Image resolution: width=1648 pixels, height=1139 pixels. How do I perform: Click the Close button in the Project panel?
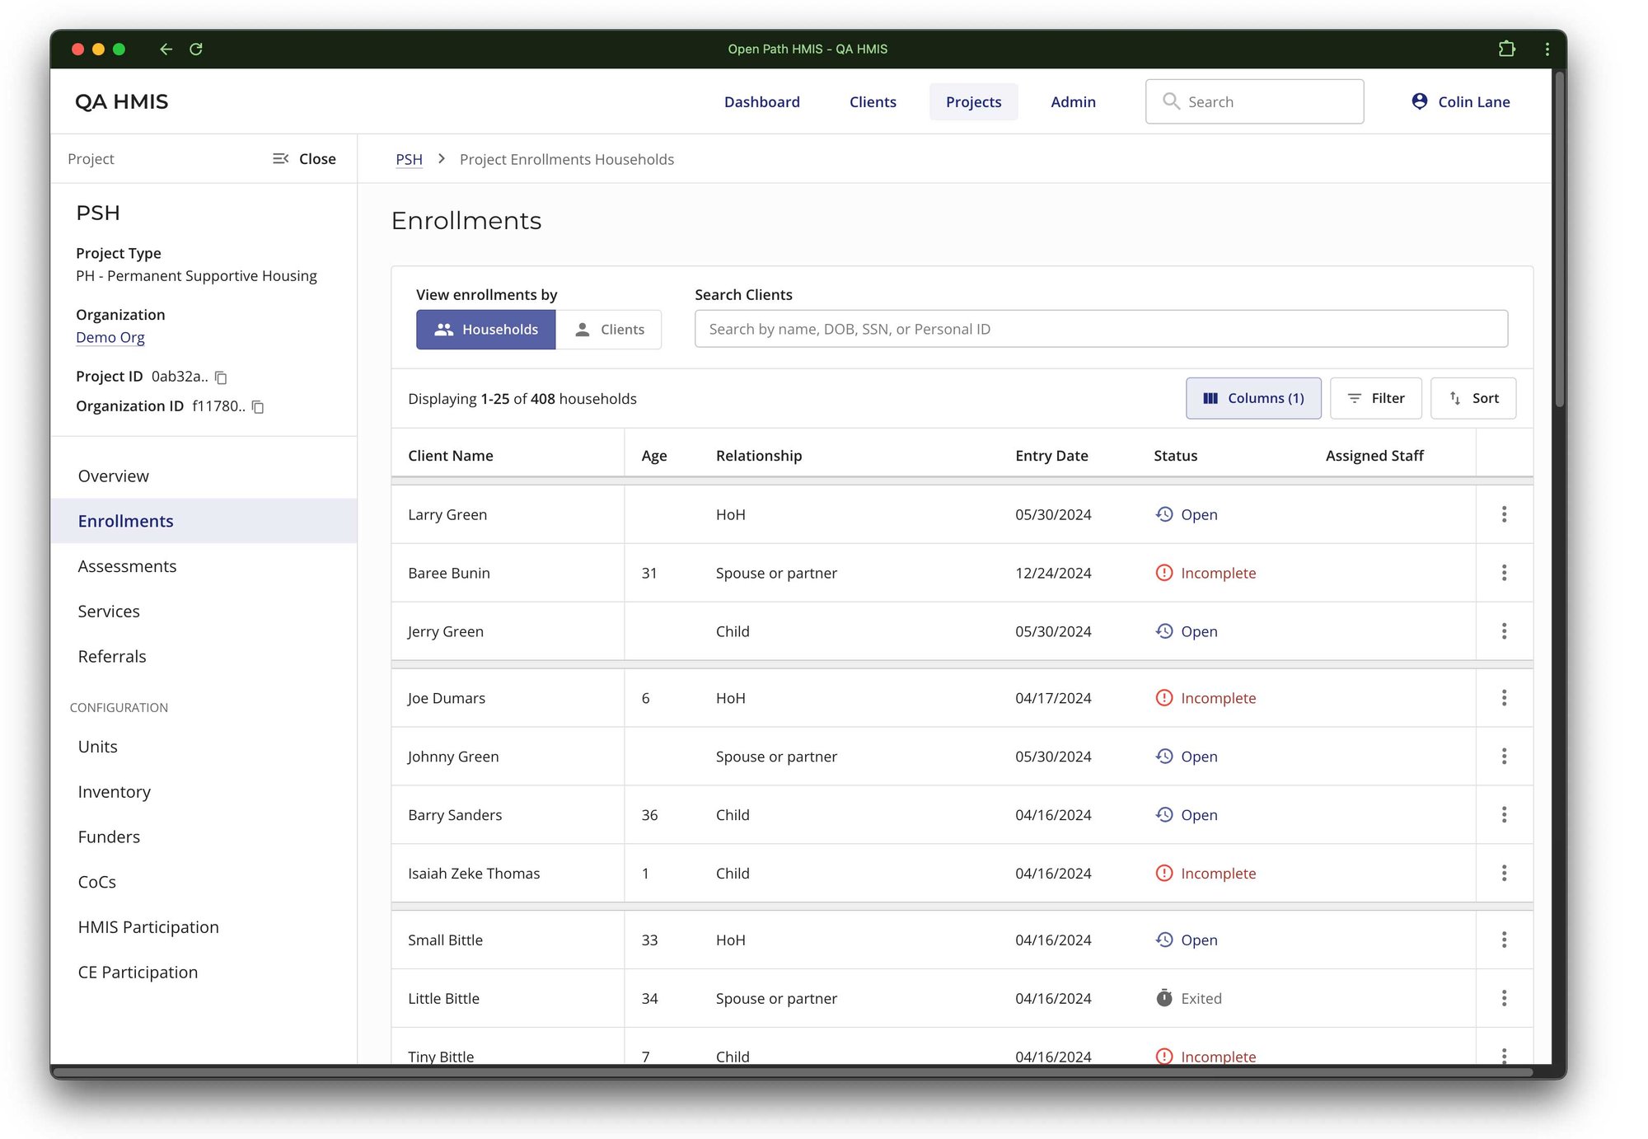[317, 158]
